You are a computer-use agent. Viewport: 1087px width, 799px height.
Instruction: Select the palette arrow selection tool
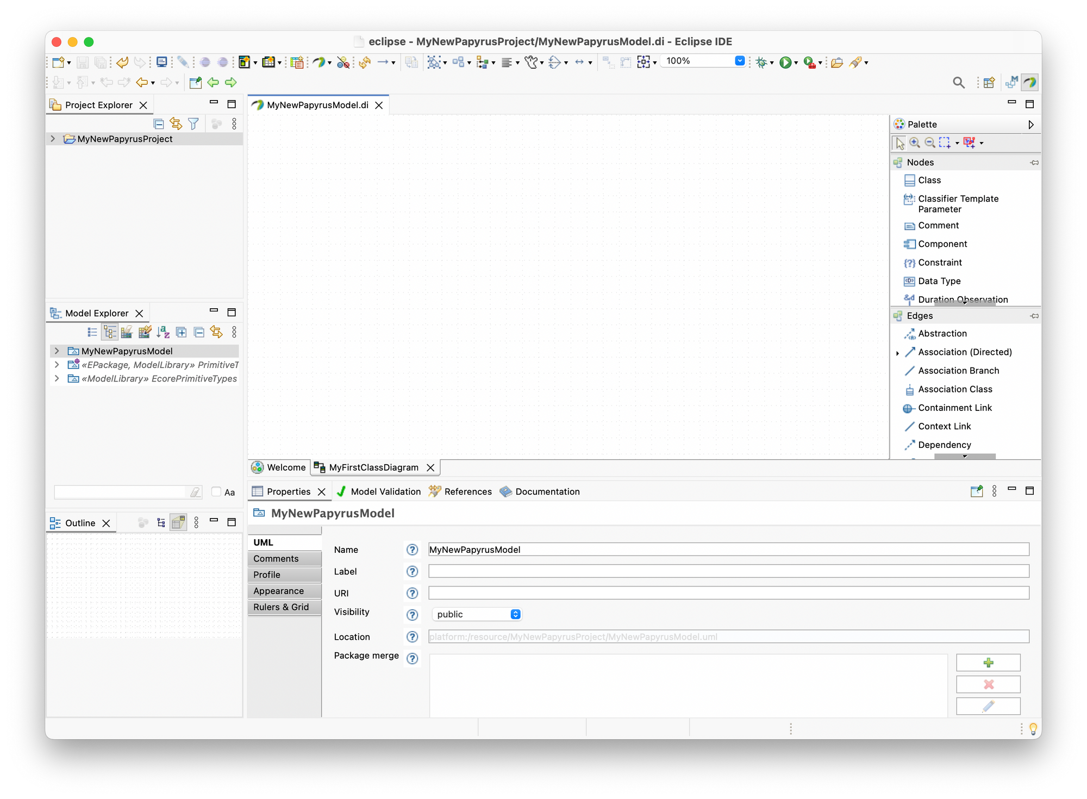coord(900,143)
